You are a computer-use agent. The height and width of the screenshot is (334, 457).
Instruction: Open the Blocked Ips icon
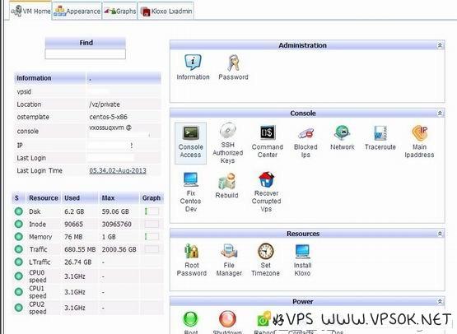[x=305, y=133]
